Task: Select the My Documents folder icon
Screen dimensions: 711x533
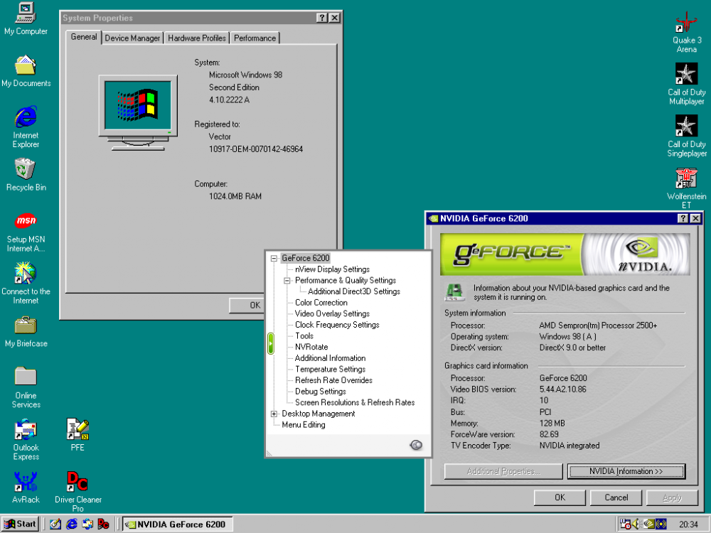Action: pos(26,70)
